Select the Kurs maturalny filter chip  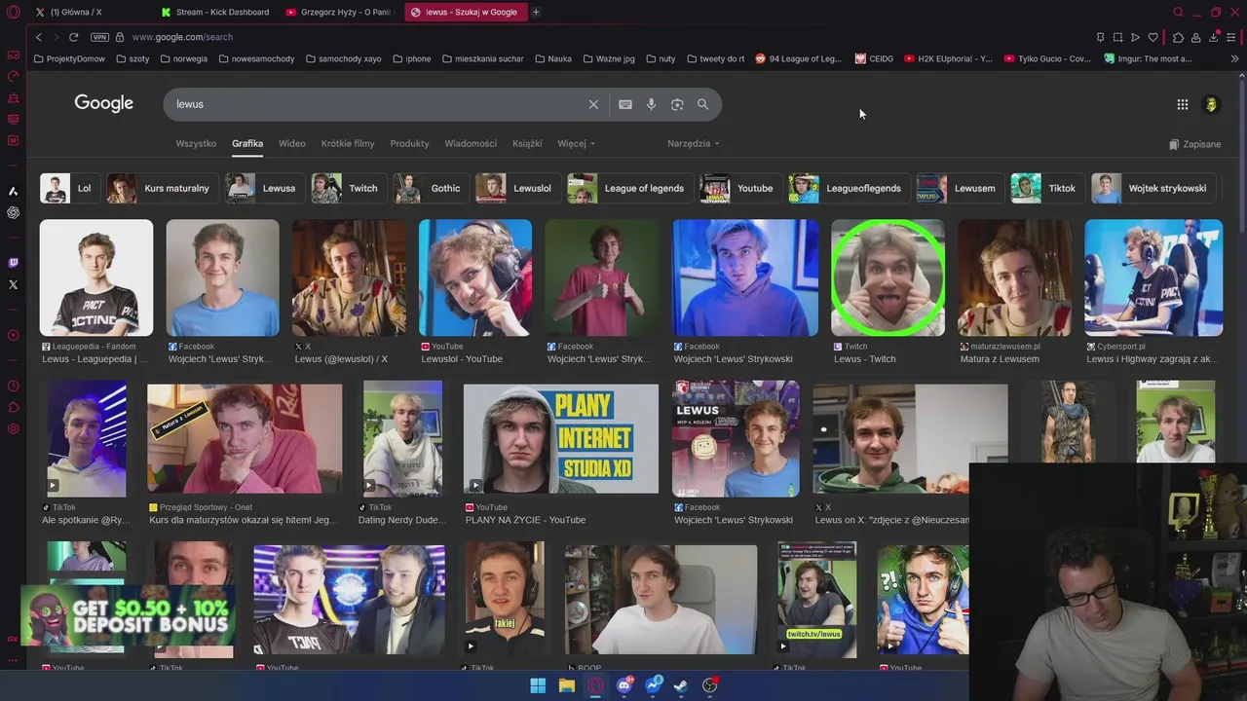pyautogui.click(x=163, y=188)
